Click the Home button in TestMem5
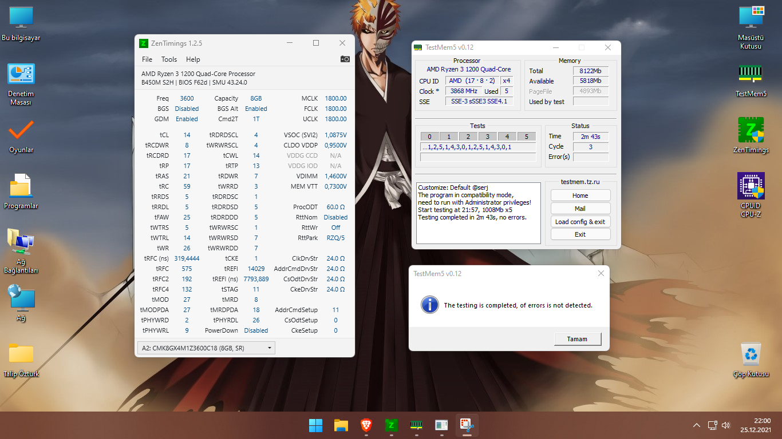 (x=580, y=195)
